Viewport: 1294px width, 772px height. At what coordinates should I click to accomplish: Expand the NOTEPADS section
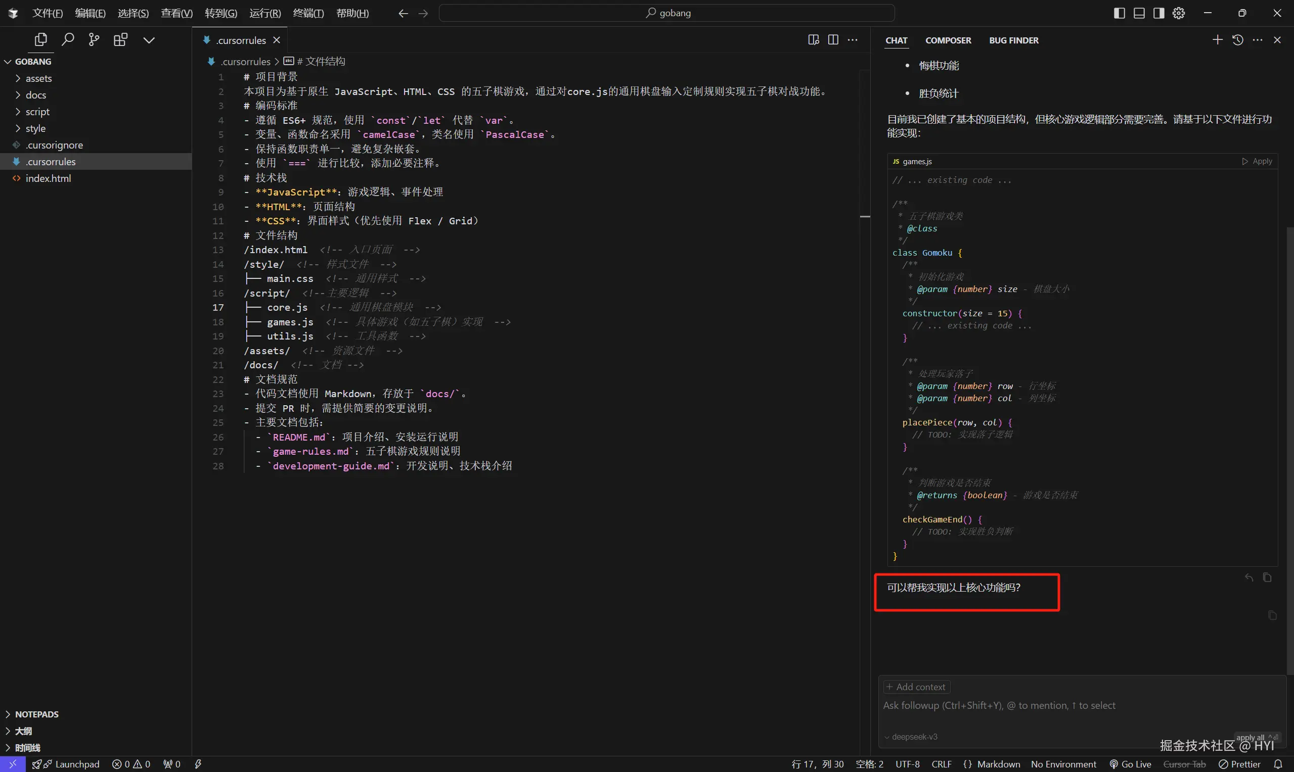click(36, 714)
